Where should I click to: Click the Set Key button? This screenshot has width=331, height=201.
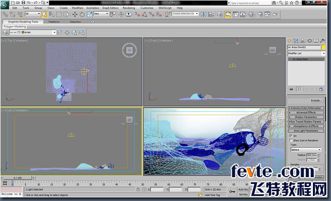[x=244, y=194]
